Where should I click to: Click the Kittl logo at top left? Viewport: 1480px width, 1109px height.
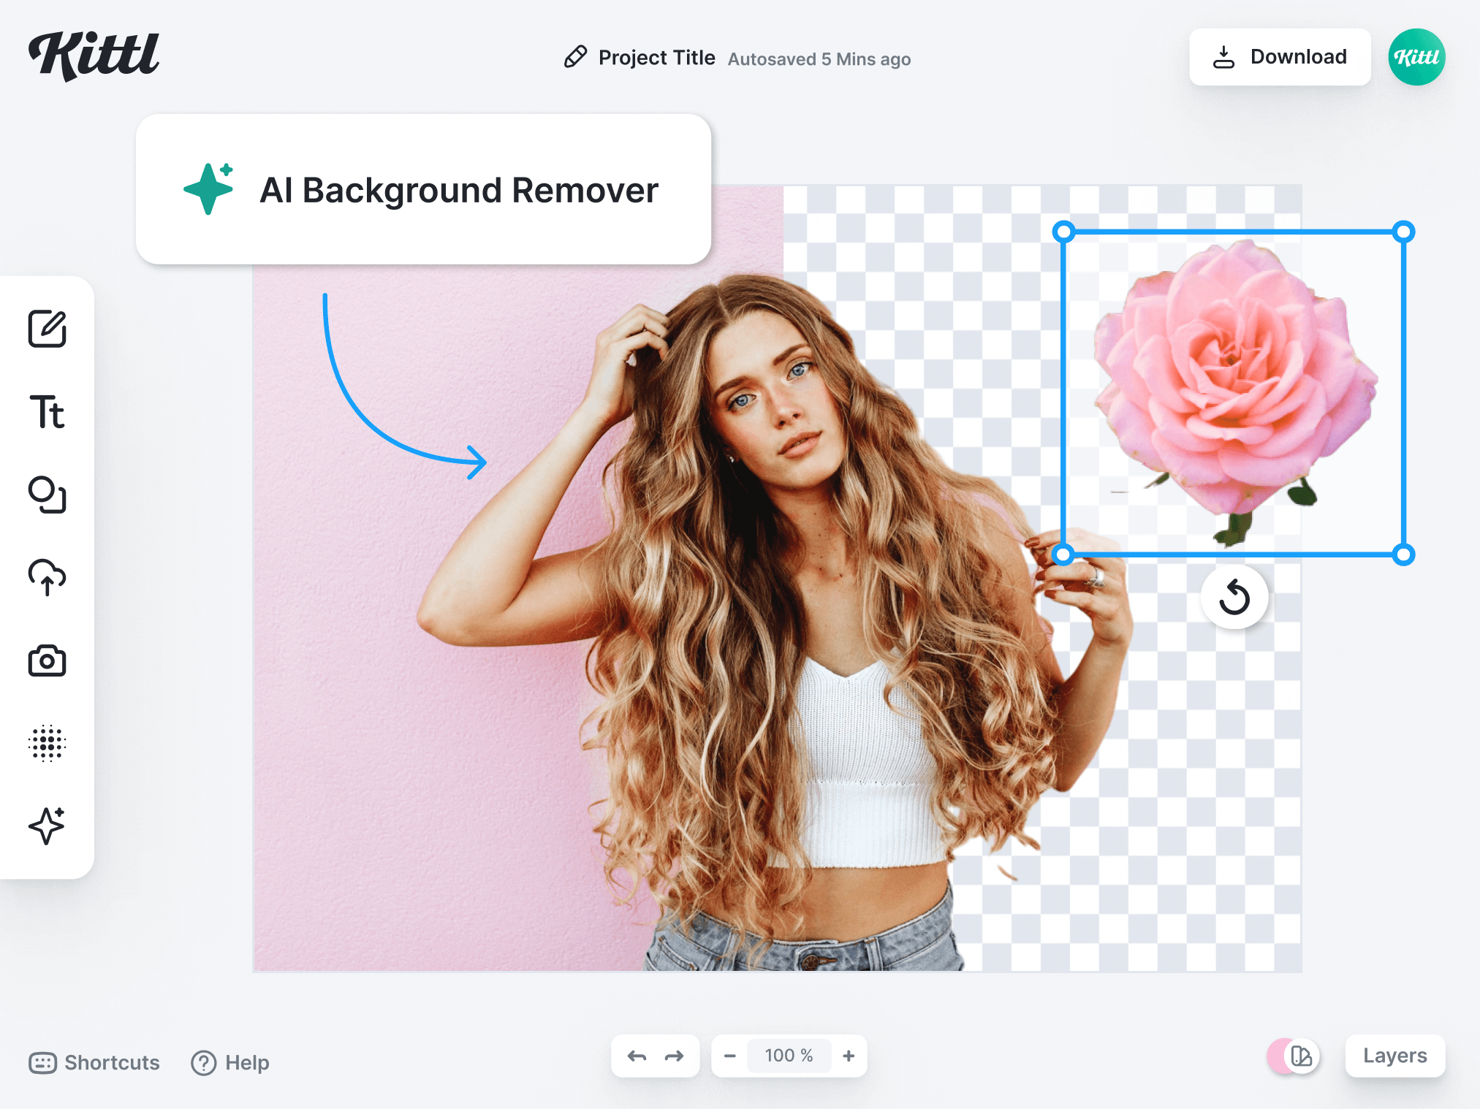[x=94, y=56]
